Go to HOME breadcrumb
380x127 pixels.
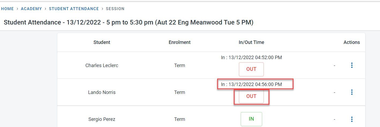click(7, 9)
